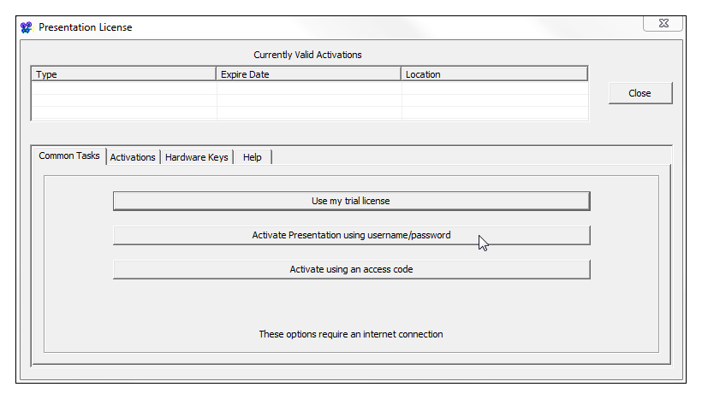Screen dimensions: 702x399
Task: Select the Help tab
Action: (x=253, y=157)
